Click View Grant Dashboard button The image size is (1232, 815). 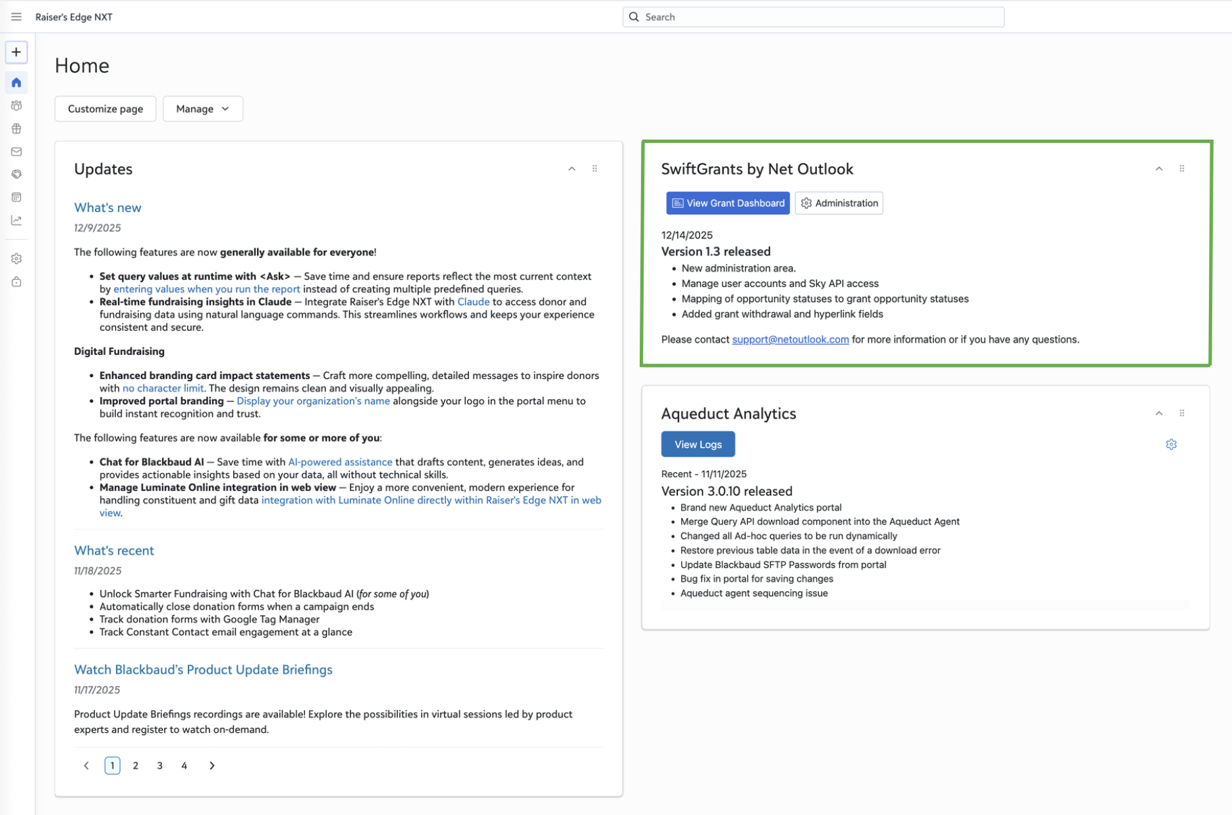(727, 203)
